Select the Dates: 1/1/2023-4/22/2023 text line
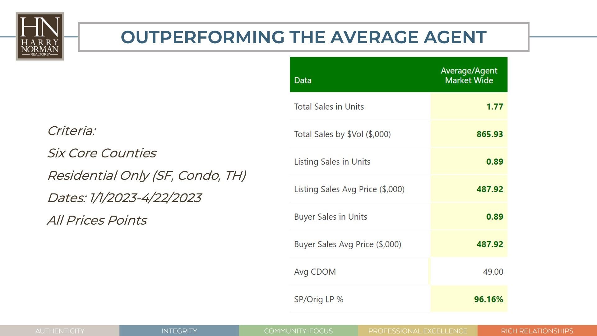 (124, 198)
